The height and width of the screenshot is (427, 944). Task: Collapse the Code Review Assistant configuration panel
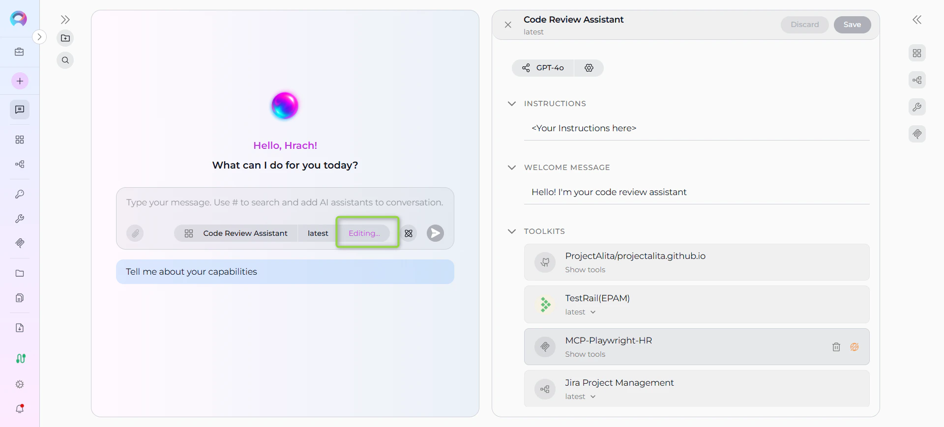508,25
